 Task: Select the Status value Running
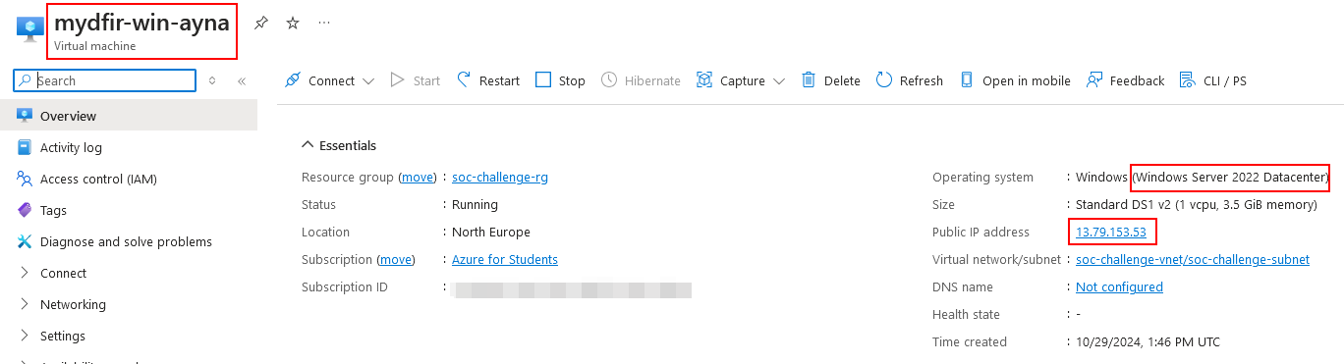coord(475,205)
